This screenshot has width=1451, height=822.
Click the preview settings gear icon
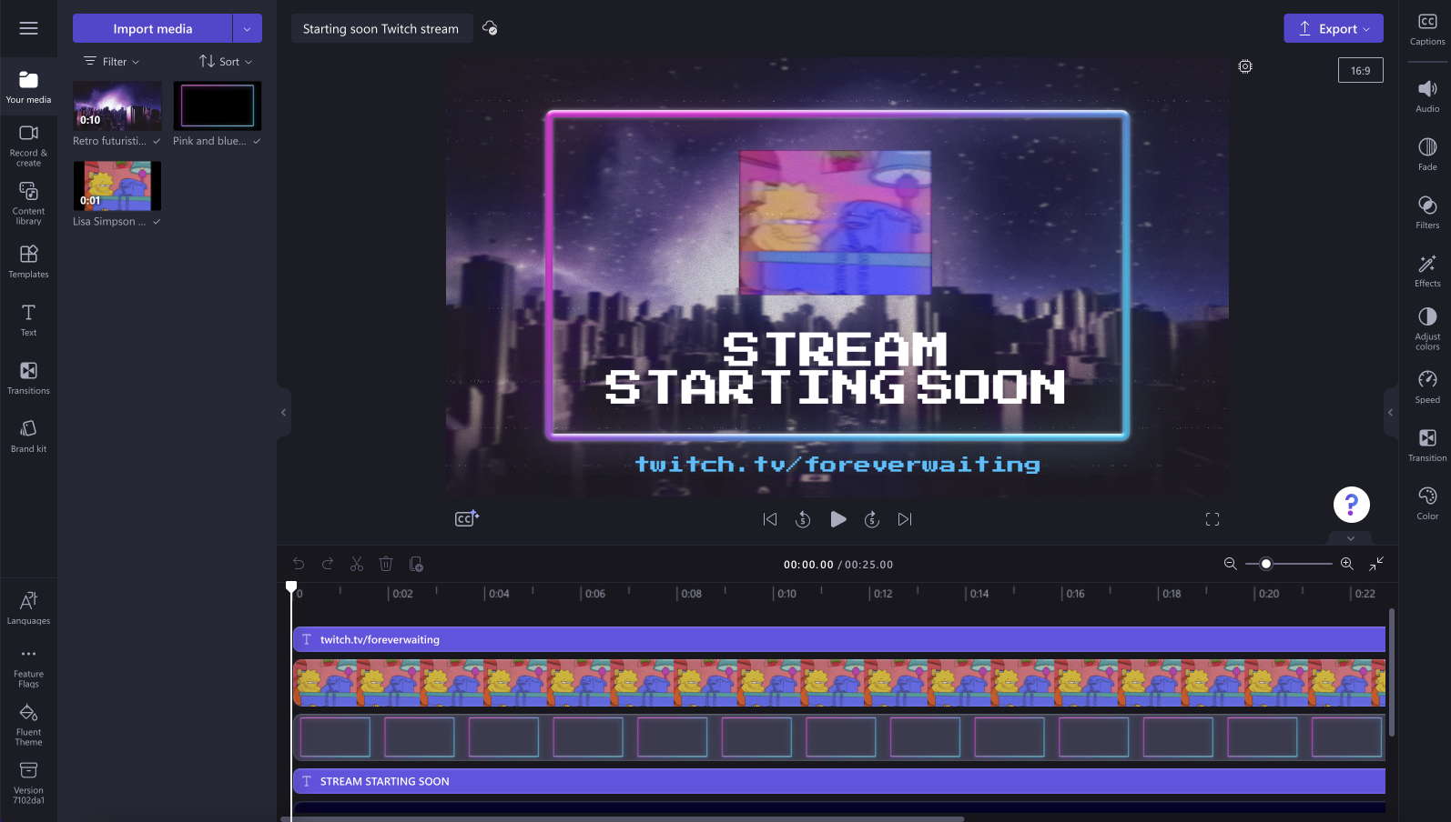(x=1245, y=66)
